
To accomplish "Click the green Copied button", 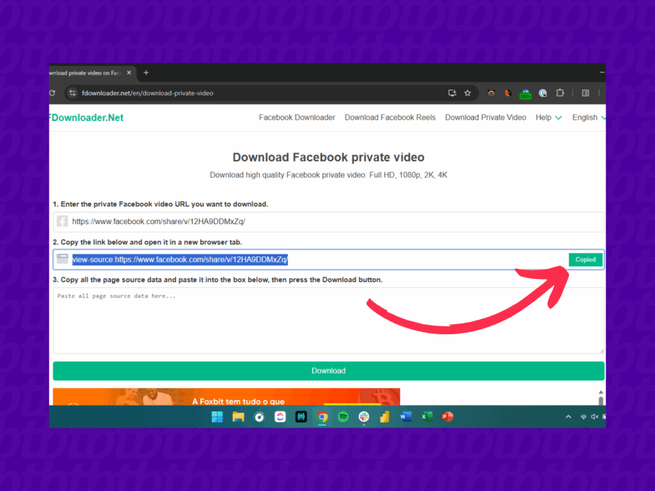I will point(585,259).
